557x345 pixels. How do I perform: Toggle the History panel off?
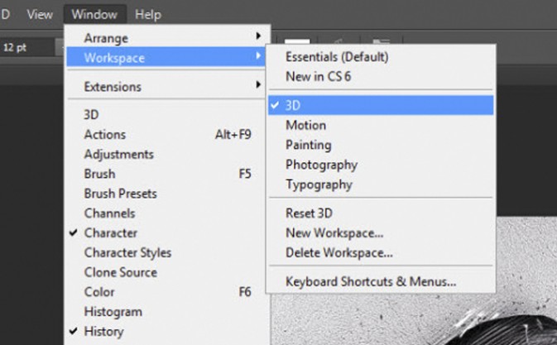pos(103,332)
